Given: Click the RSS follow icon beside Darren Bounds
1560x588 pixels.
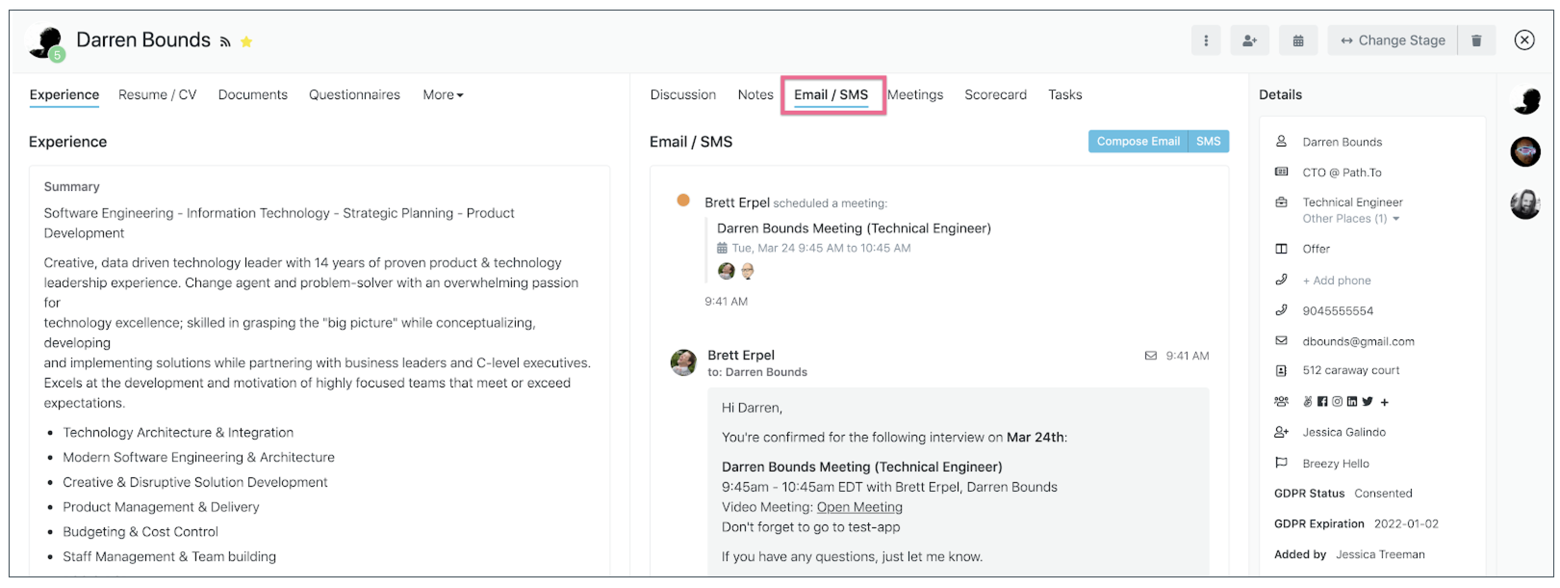Looking at the screenshot, I should click(225, 42).
